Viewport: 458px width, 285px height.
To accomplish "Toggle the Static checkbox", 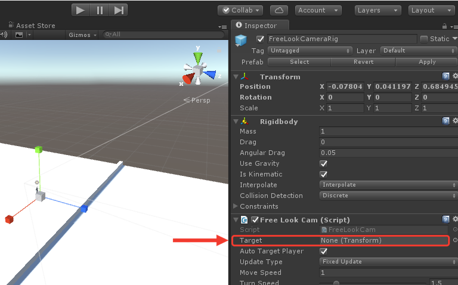I will [x=424, y=39].
